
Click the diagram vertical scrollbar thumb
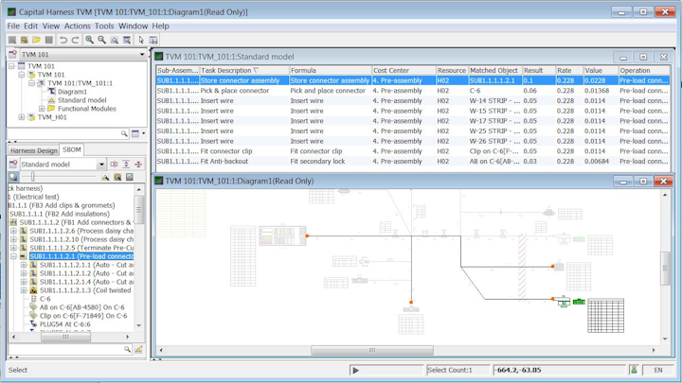pyautogui.click(x=665, y=269)
